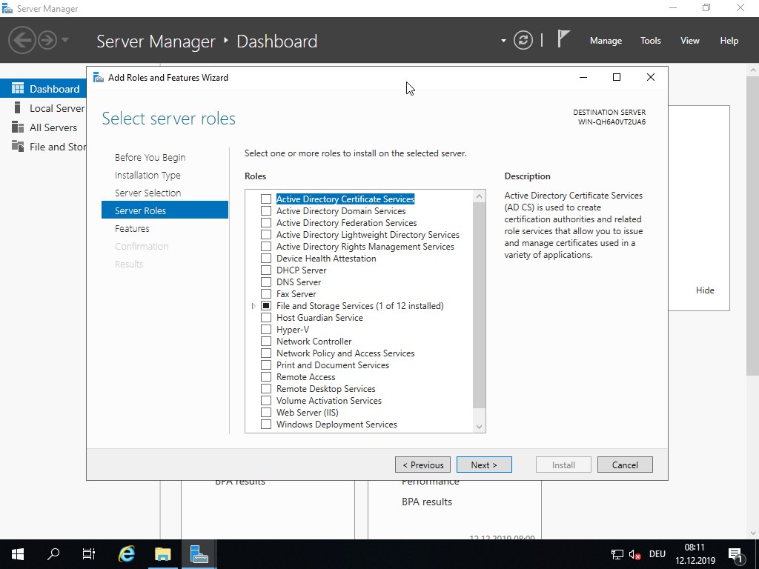Cancel the Add Roles wizard

pyautogui.click(x=625, y=465)
